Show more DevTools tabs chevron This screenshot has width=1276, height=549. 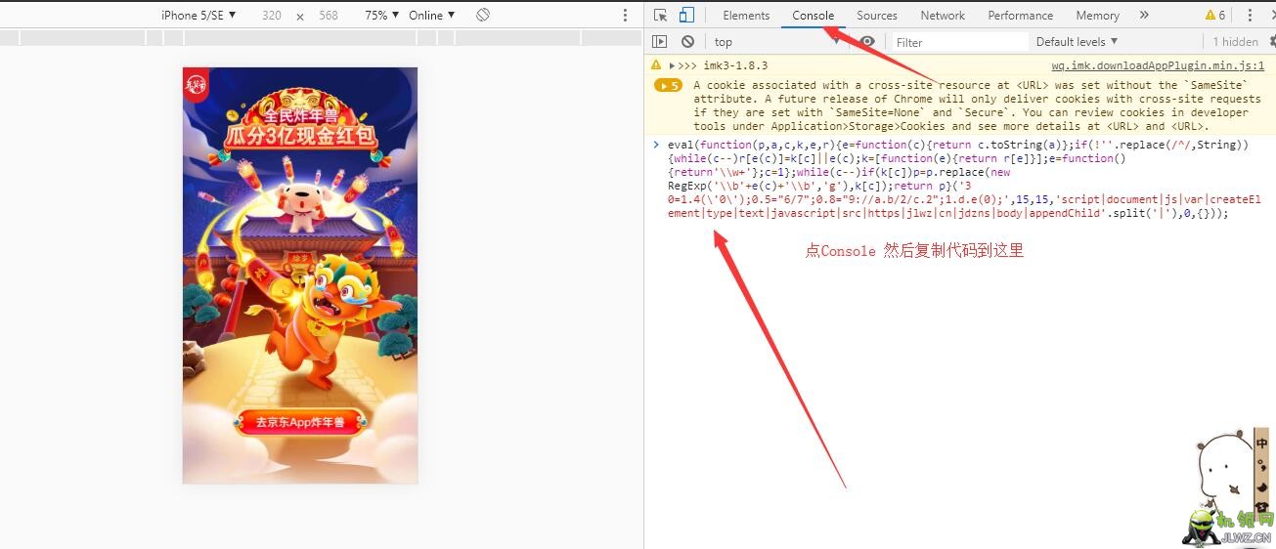click(1144, 15)
